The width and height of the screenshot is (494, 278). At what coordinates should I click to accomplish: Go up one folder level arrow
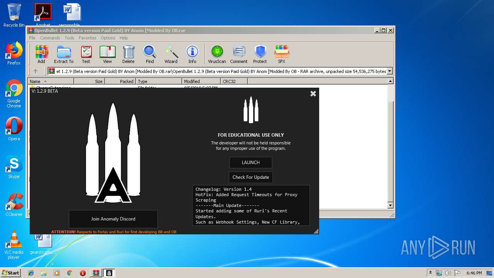(x=36, y=71)
